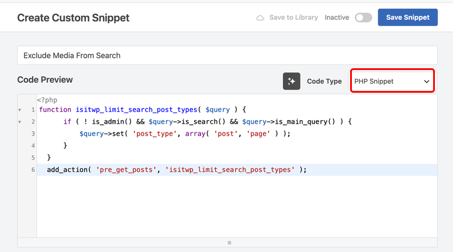Click the 'page' string on line 3
This screenshot has width=453, height=252.
pos(258,134)
